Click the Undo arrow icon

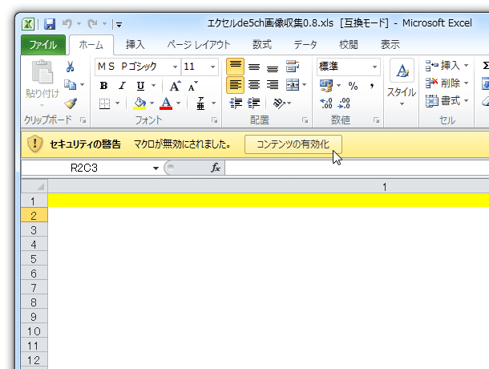[x=67, y=23]
